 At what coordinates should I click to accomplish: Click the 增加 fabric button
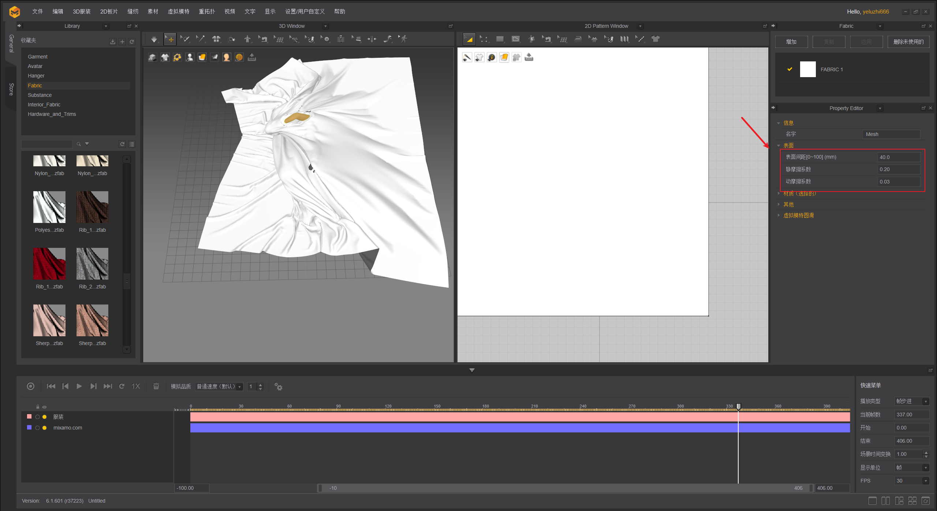click(791, 42)
